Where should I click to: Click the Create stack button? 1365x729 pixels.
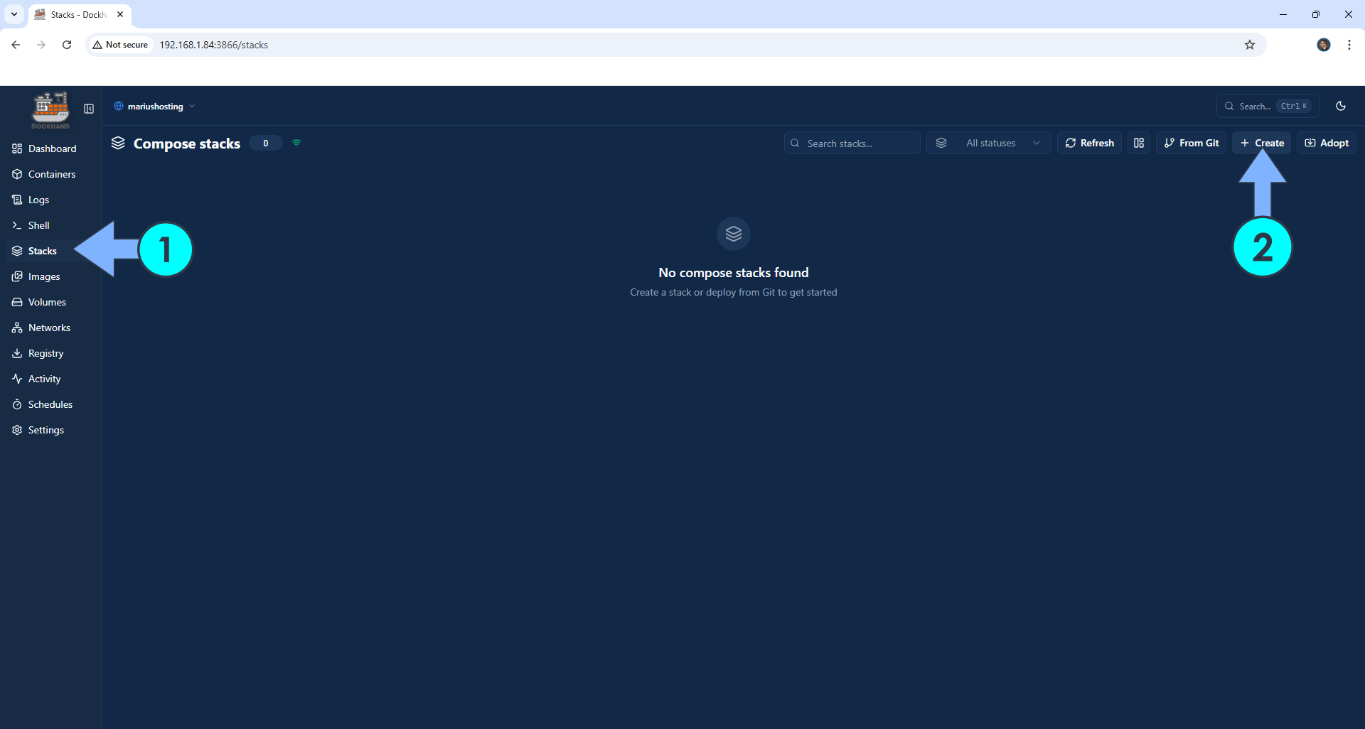coord(1261,143)
